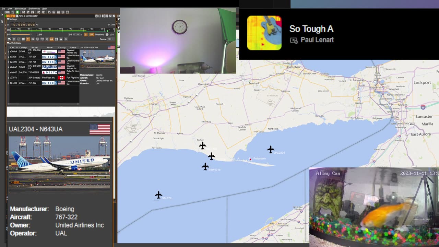This screenshot has height=247, width=439.
Task: Click the star favorite icon in toolbar
Action: [13, 12]
